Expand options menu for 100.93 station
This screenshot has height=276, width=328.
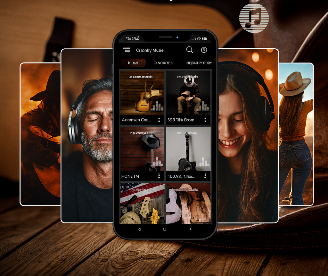tap(205, 176)
